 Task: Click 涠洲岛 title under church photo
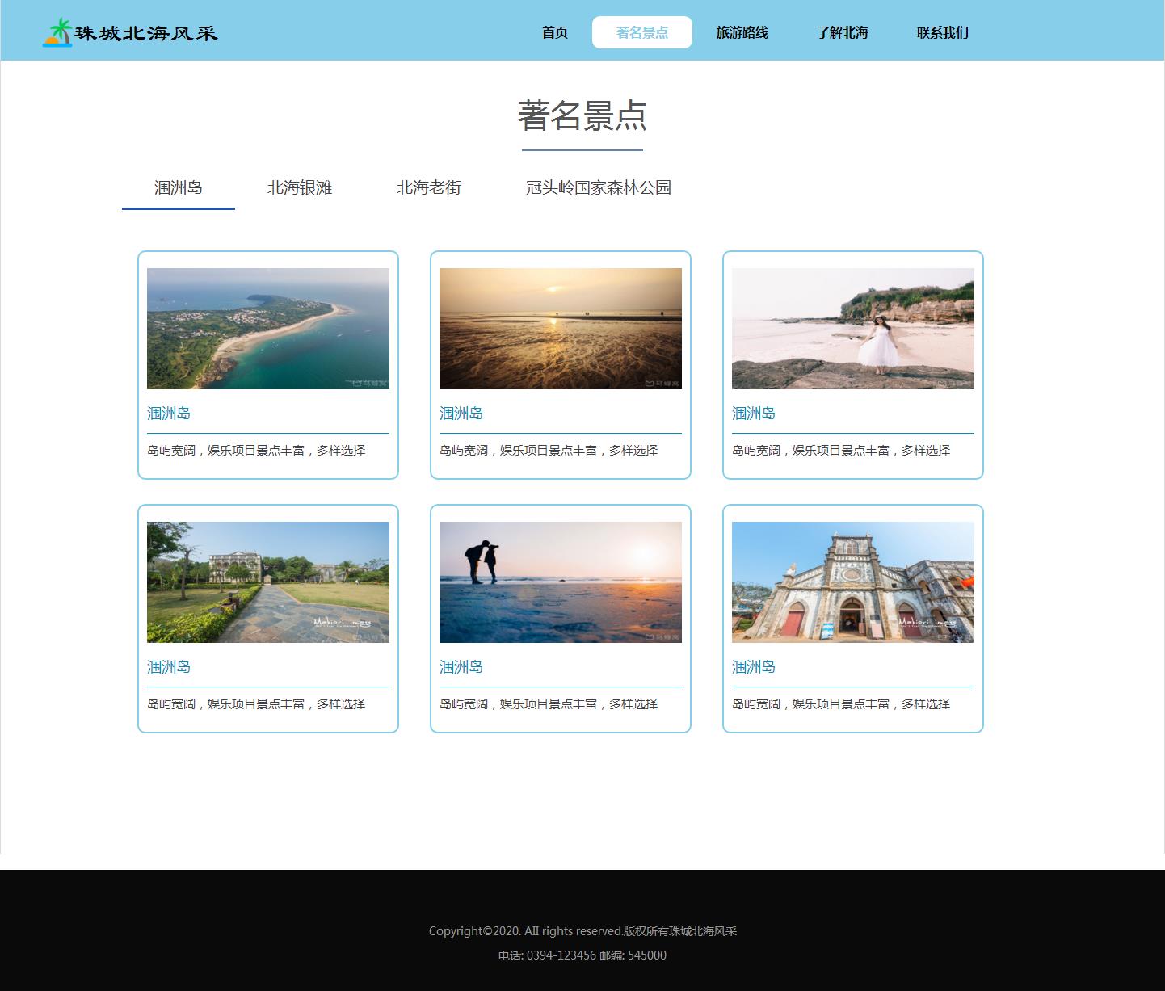pos(754,667)
